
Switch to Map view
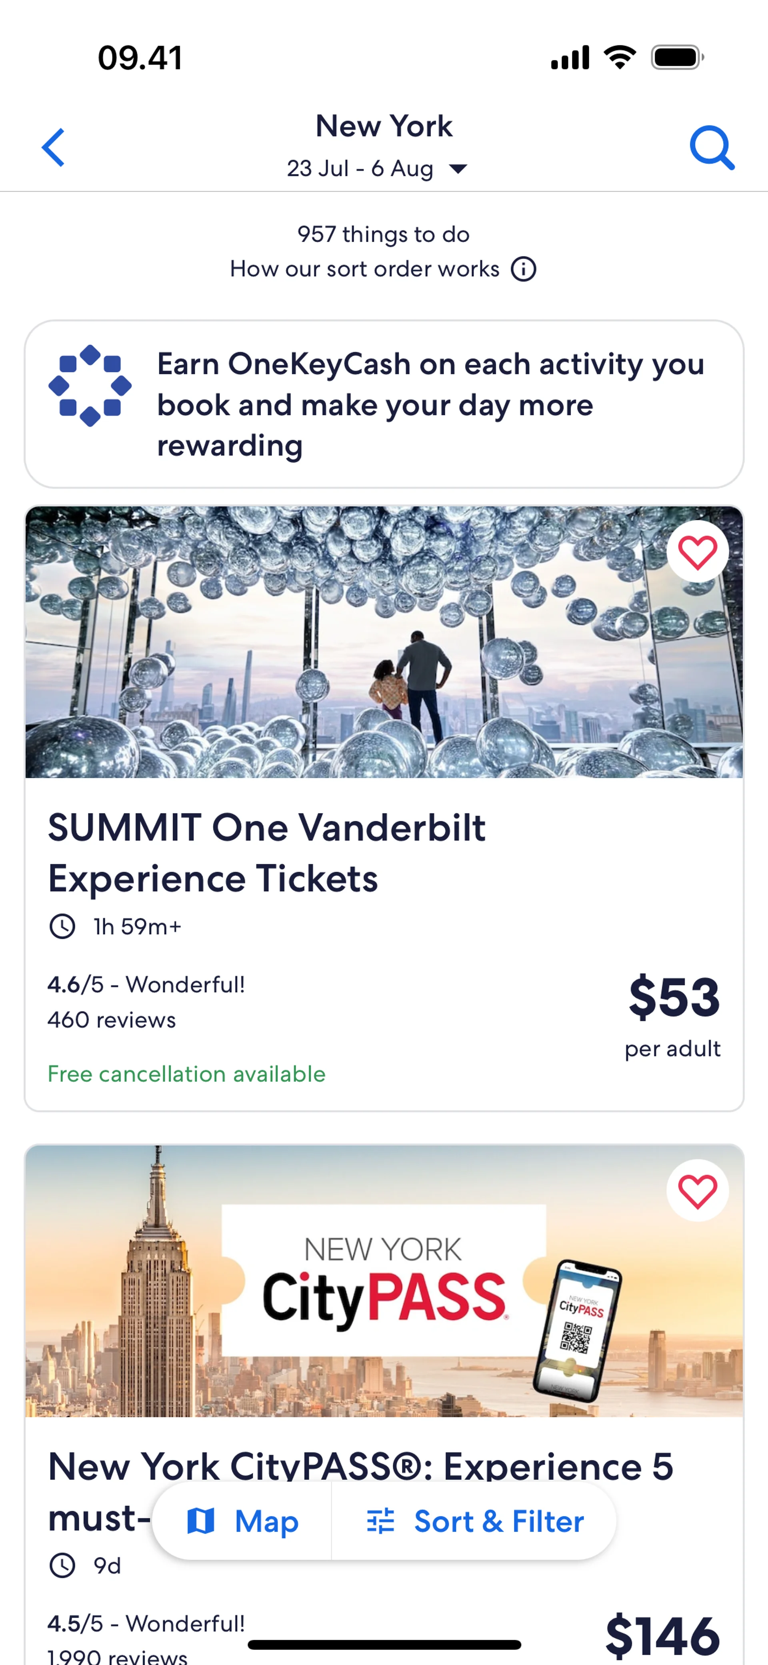pos(243,1521)
